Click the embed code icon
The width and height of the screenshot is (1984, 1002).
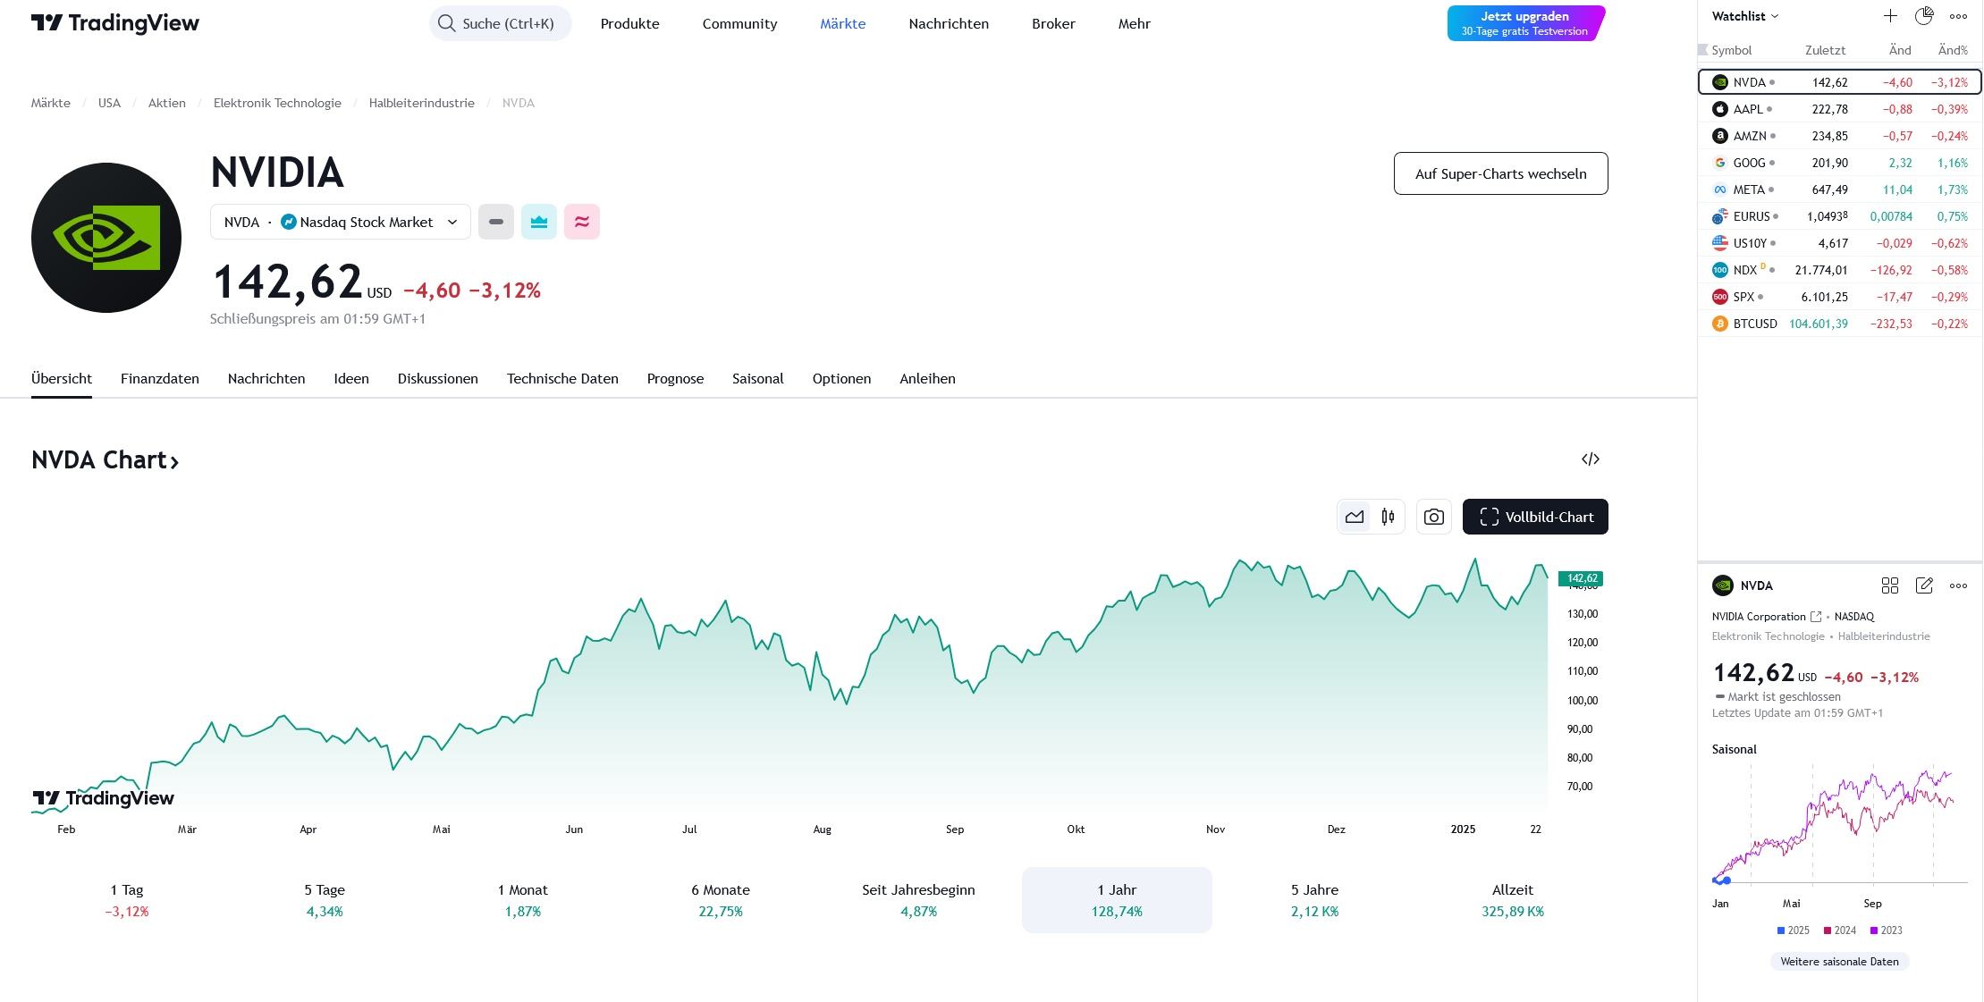(x=1591, y=459)
